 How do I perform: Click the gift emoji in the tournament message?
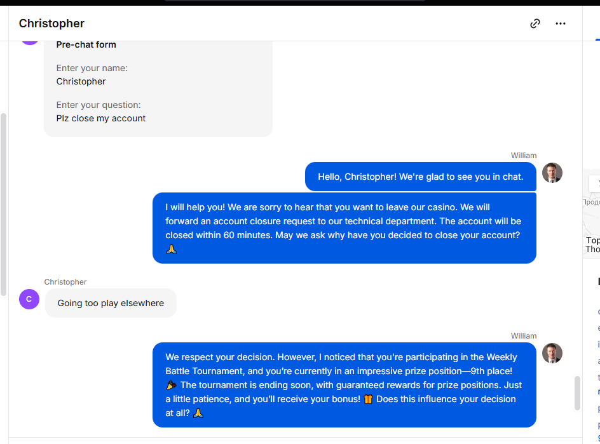pos(368,400)
